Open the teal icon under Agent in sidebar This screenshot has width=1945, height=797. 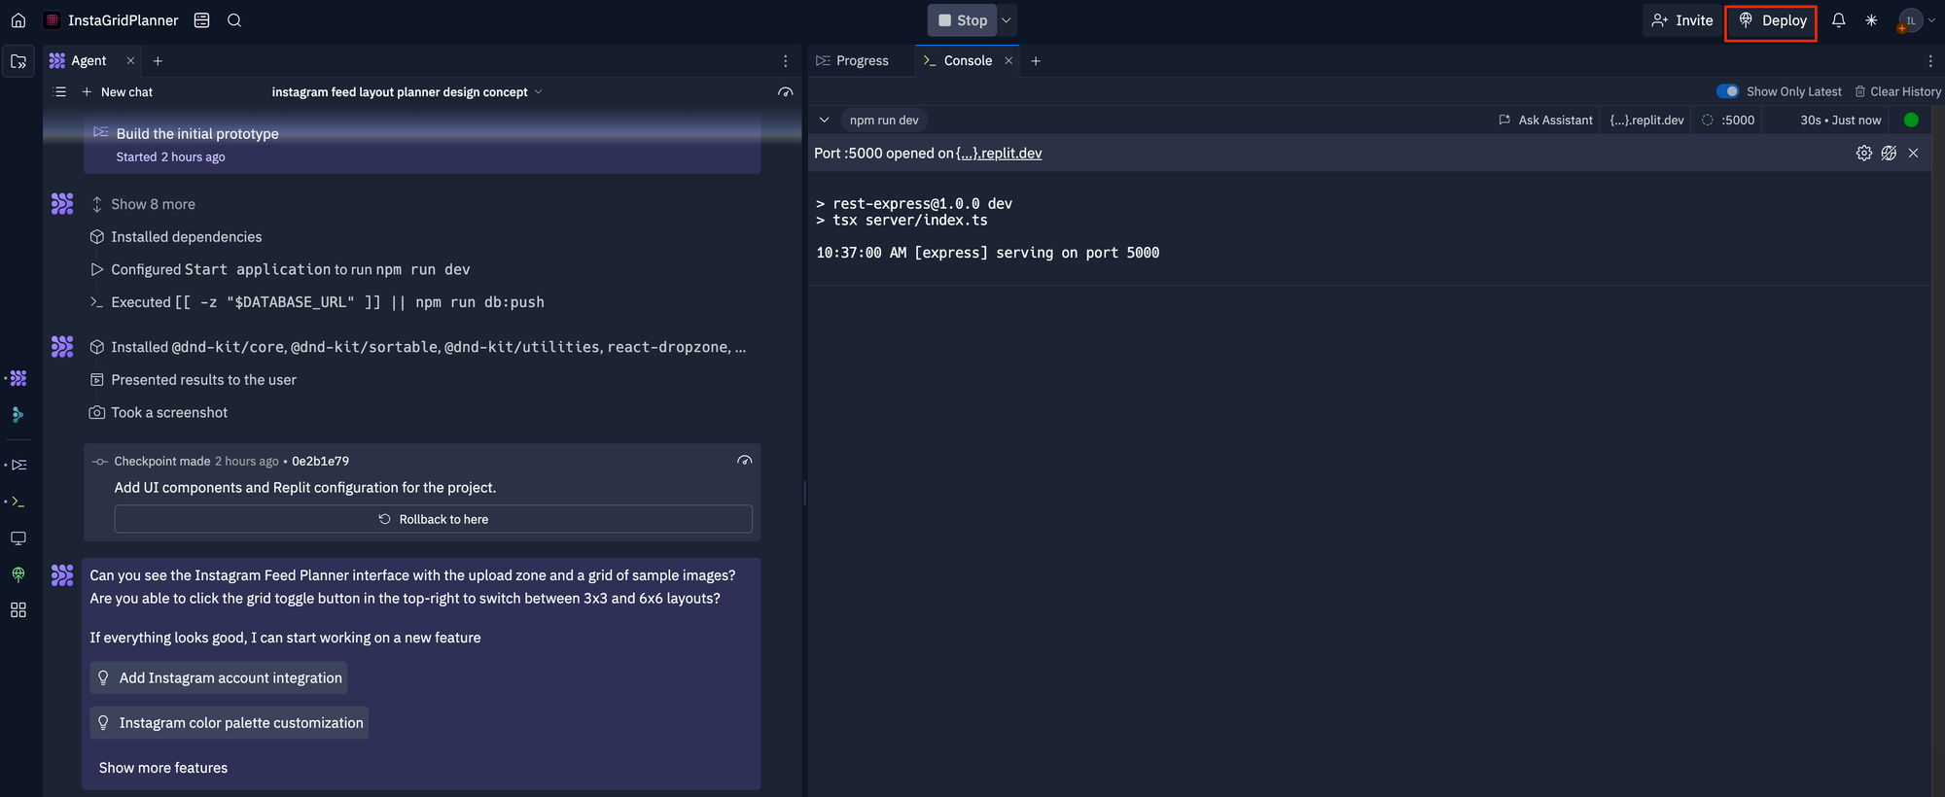(x=18, y=415)
